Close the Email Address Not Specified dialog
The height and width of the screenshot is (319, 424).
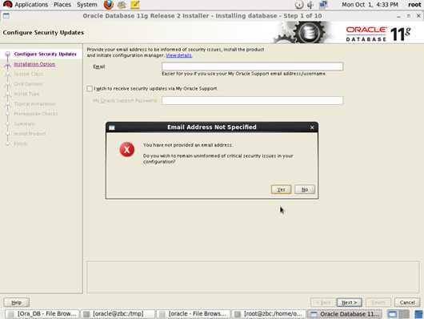312,127
